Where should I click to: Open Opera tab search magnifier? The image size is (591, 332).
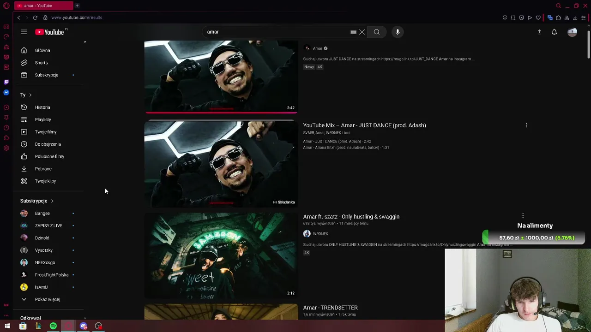click(558, 6)
